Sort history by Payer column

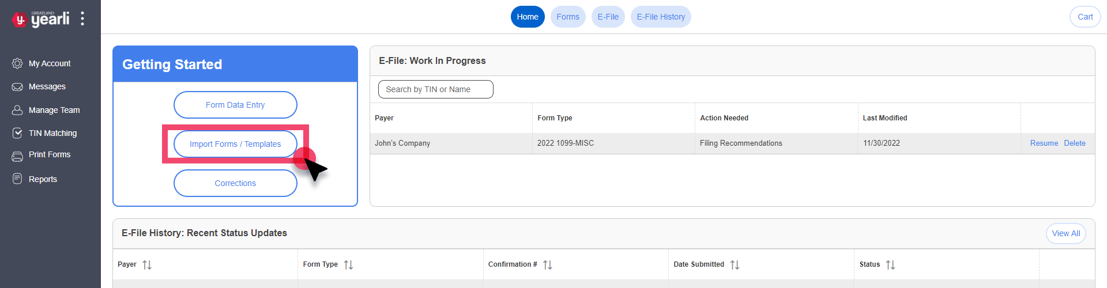click(147, 265)
